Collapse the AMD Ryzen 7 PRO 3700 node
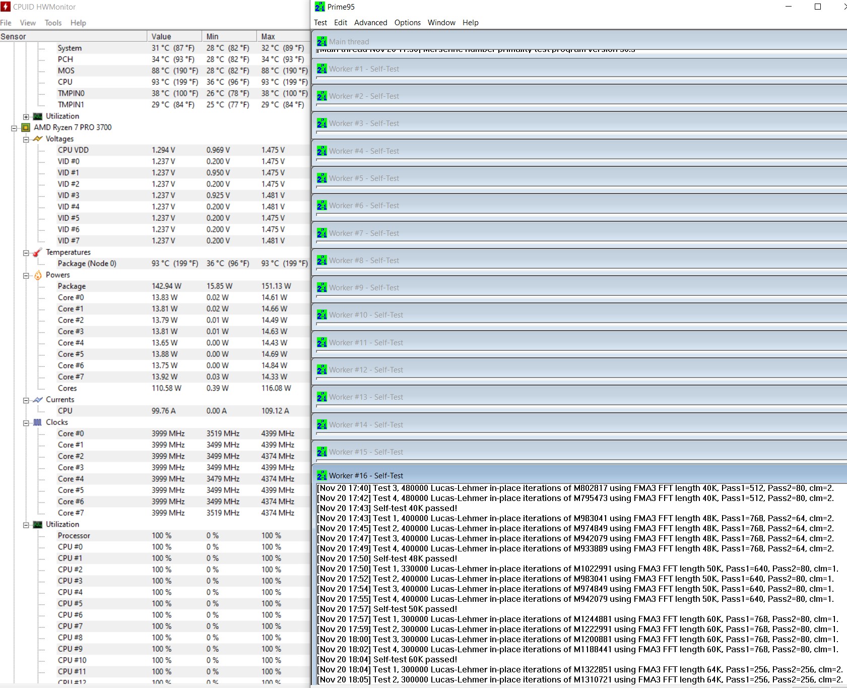The height and width of the screenshot is (688, 847). [14, 128]
